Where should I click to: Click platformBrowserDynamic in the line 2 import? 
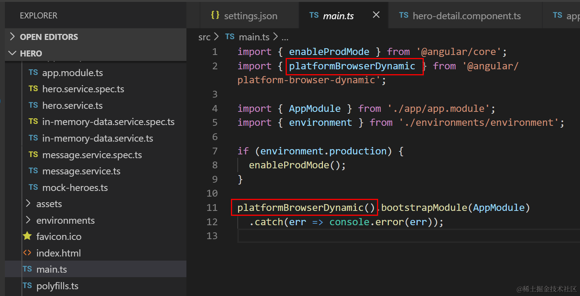(352, 66)
